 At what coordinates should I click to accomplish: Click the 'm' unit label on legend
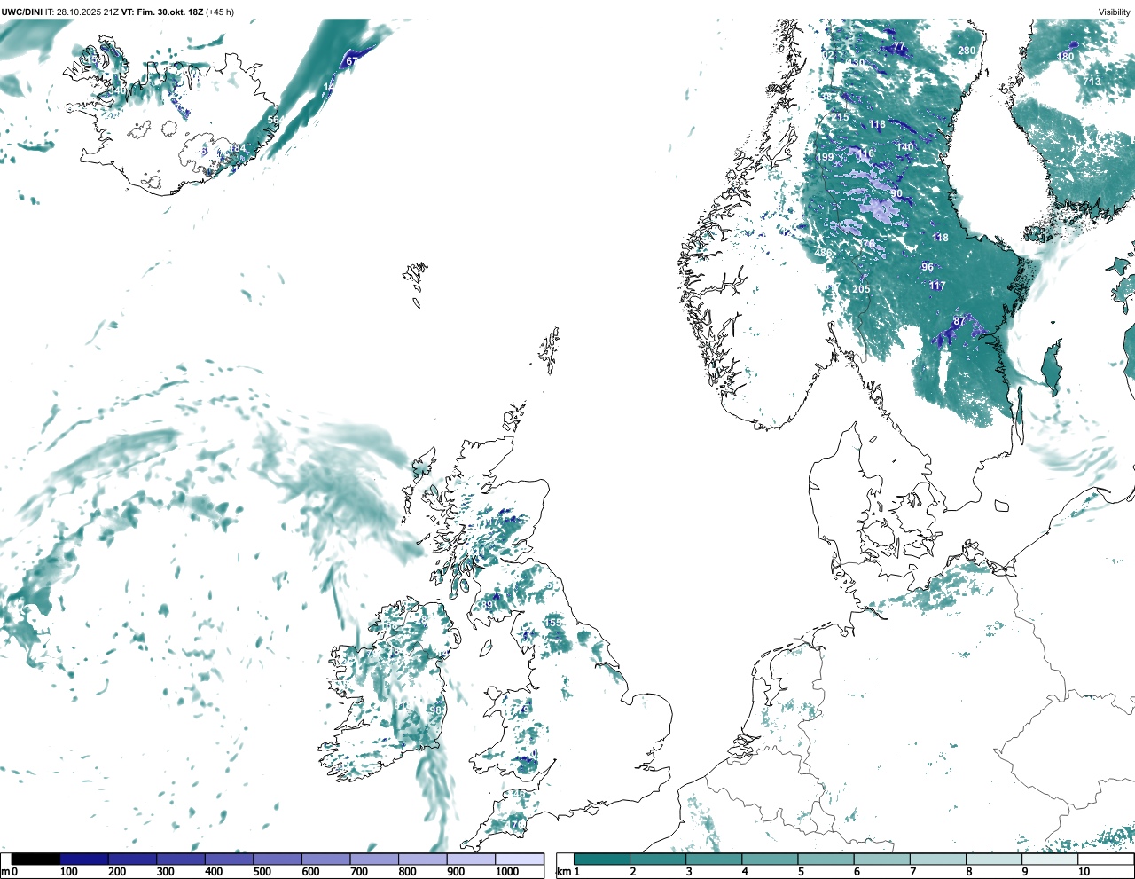coord(5,872)
